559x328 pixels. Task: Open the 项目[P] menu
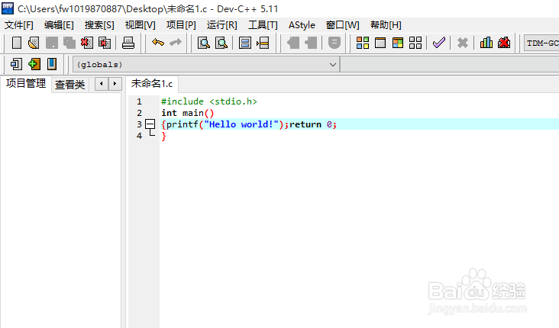tap(181, 25)
